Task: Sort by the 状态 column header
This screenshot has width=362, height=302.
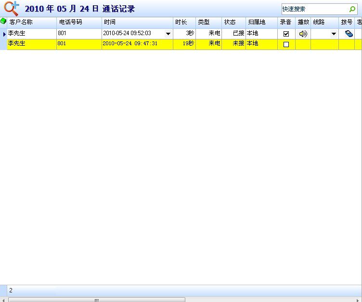Action: pos(233,23)
